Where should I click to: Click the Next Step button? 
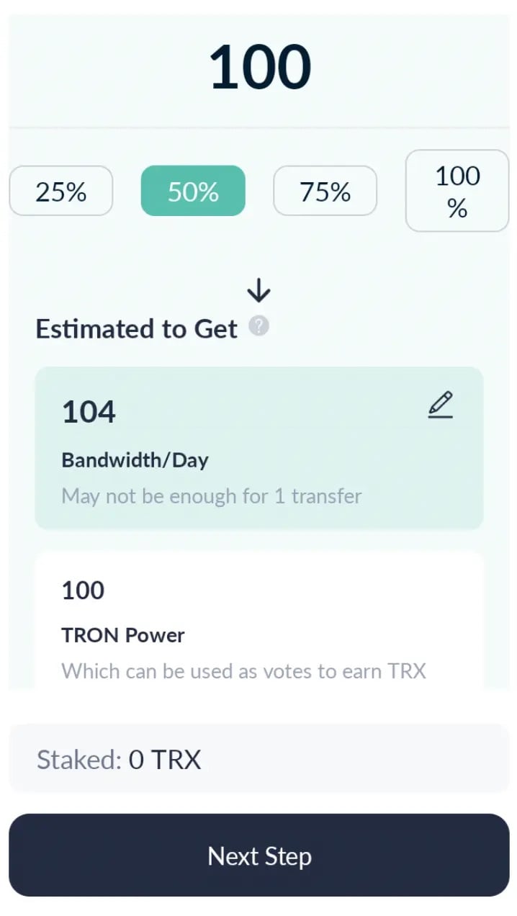click(259, 856)
